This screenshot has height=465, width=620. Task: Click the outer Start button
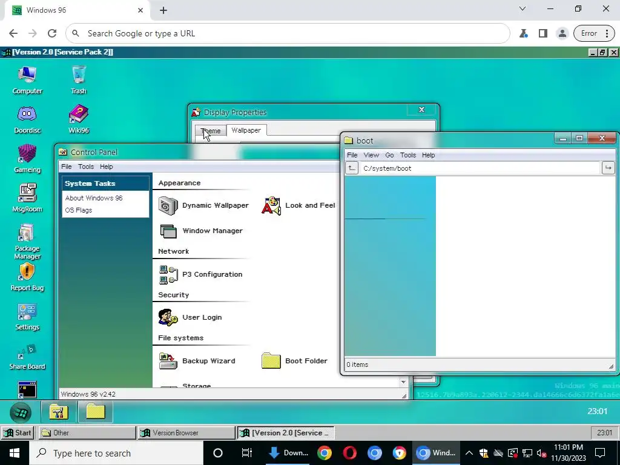(18, 432)
